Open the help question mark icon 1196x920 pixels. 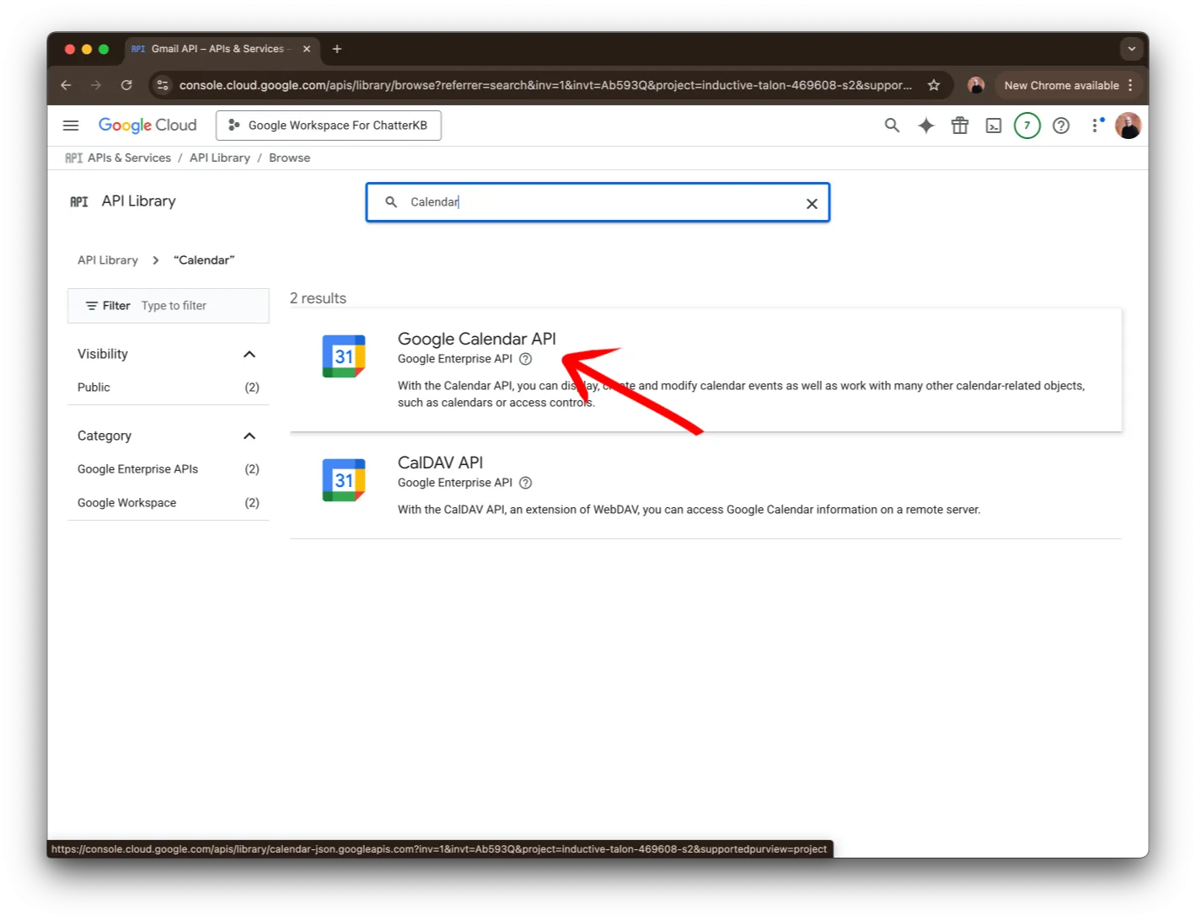[x=1061, y=126]
